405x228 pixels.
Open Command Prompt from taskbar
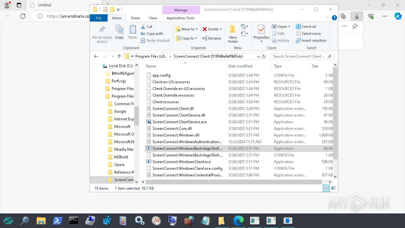click(74, 220)
